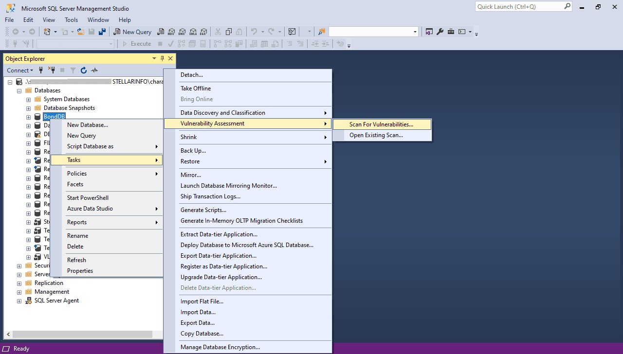Click the wrench Properties icon in toolbar
The width and height of the screenshot is (623, 354).
pyautogui.click(x=440, y=32)
